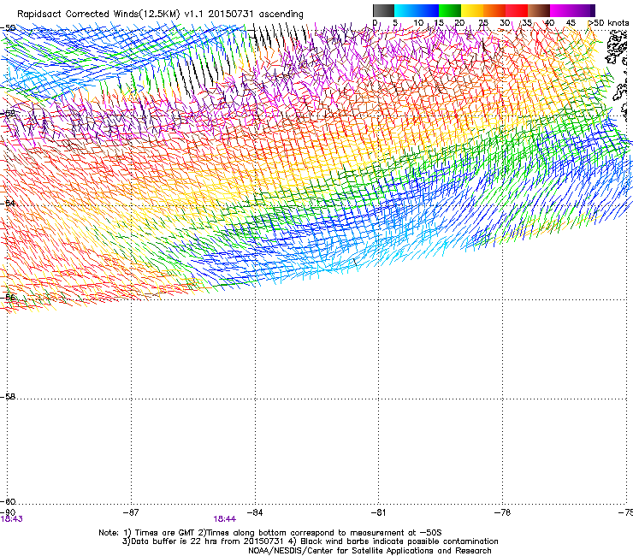The height and width of the screenshot is (556, 633).
Task: Click the 'NOAA/NESDIS/Center for Satellite Applications' credit line
Action: pyautogui.click(x=370, y=551)
